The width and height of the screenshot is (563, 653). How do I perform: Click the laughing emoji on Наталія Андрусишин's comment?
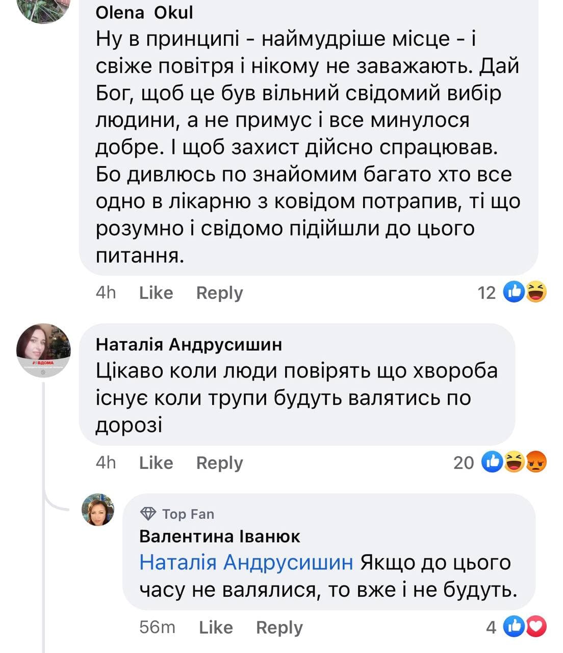point(515,462)
